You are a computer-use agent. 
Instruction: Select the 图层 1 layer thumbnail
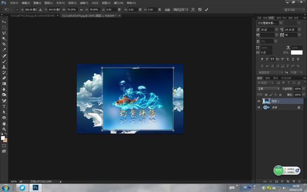point(266,101)
